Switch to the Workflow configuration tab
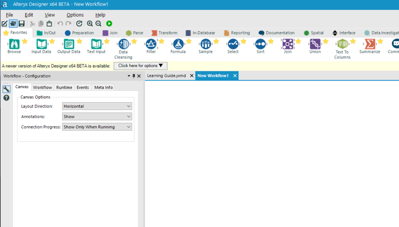Viewport: 399px width, 227px height. (x=42, y=87)
